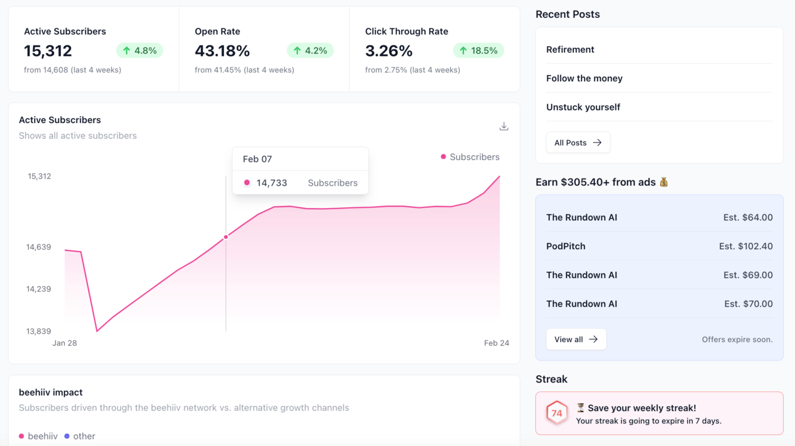Click the money bag emoji beside ads earnings

[x=664, y=182]
